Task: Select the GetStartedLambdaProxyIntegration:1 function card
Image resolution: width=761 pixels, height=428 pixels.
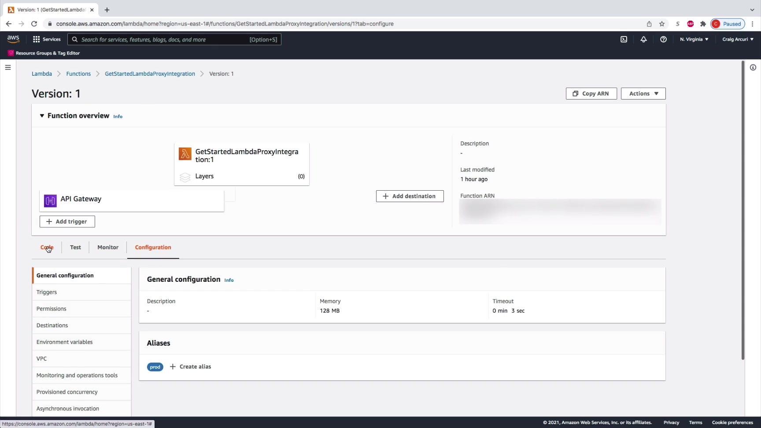Action: [242, 164]
